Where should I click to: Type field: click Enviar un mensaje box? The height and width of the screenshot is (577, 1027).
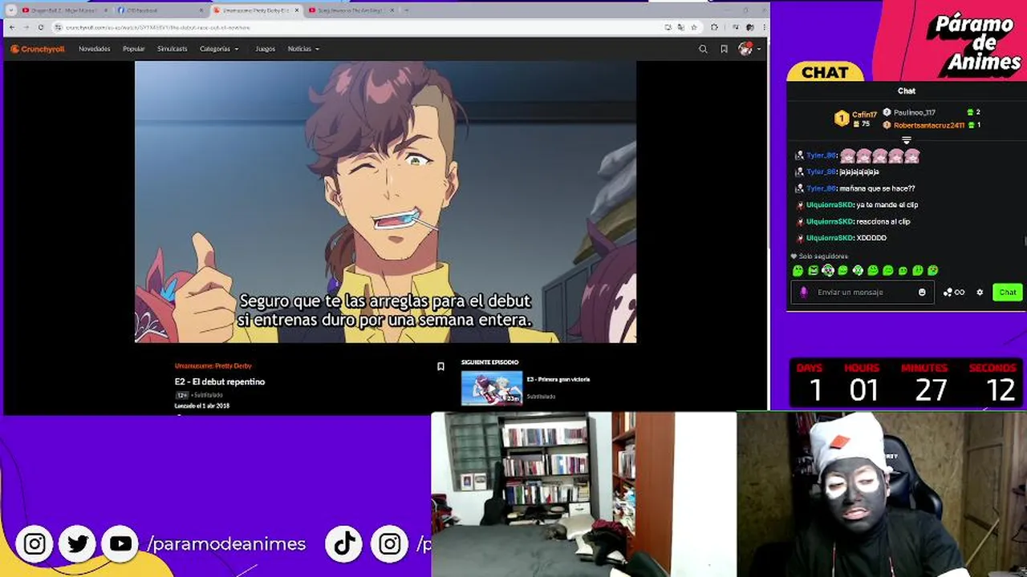863,293
